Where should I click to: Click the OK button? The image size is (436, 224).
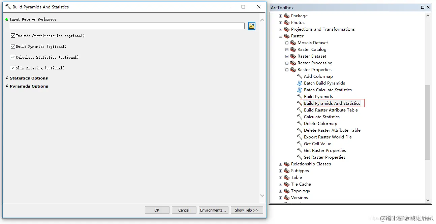click(x=157, y=210)
